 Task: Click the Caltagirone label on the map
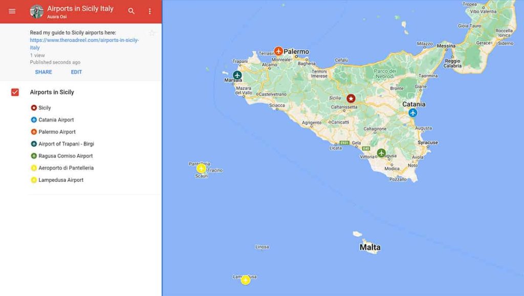[x=375, y=129]
